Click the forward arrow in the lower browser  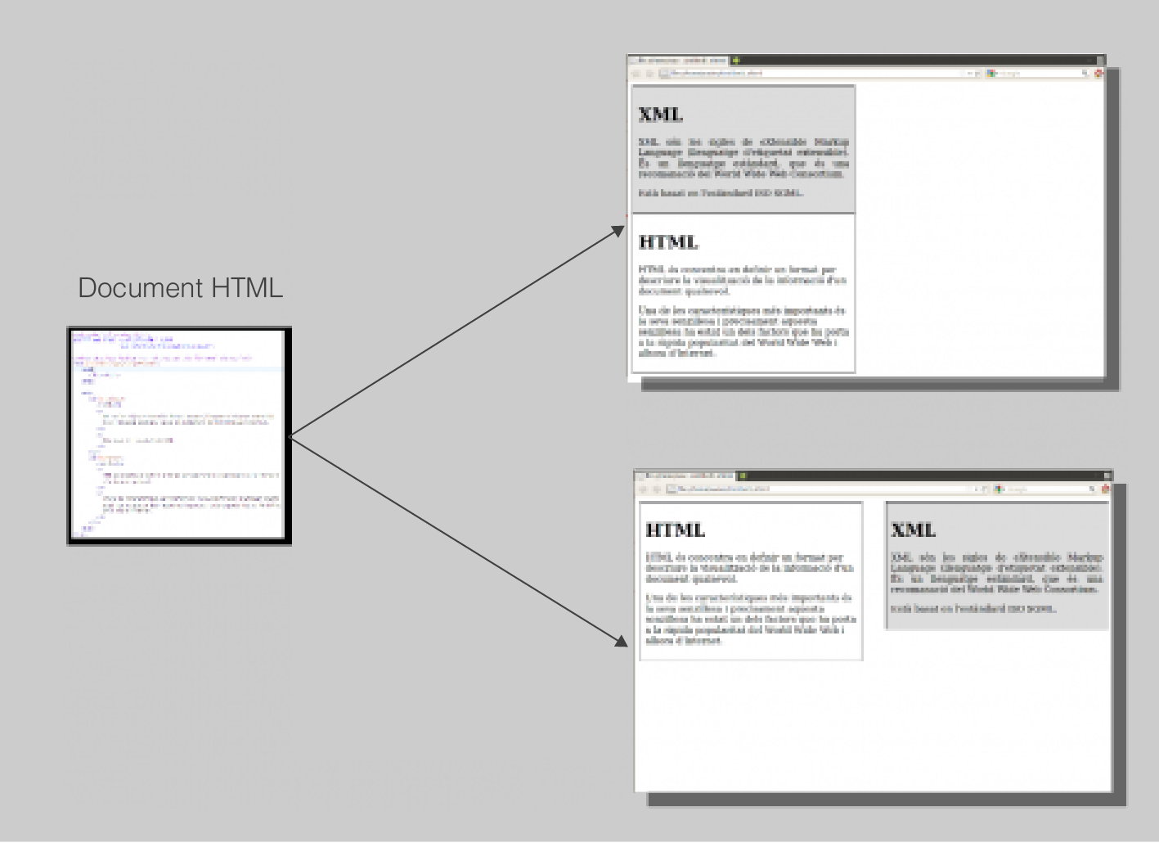(657, 489)
